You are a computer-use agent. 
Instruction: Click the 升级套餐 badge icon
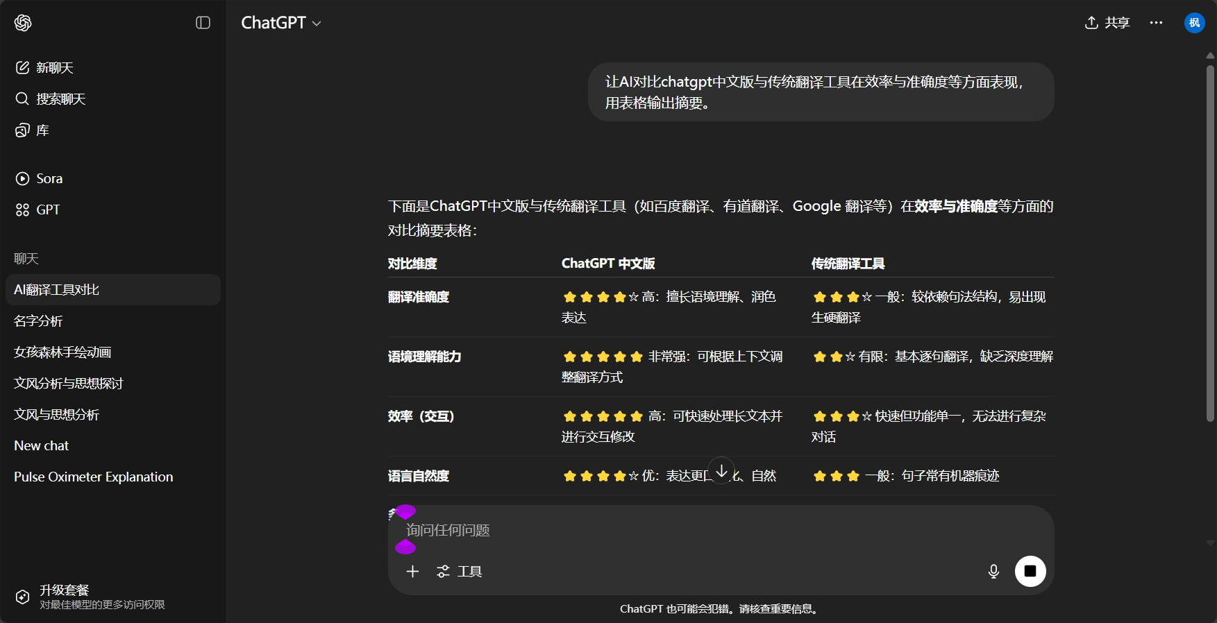(x=22, y=597)
